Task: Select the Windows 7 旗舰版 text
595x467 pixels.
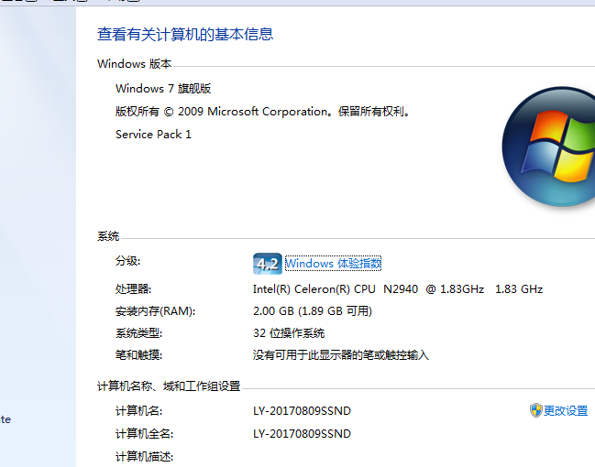Action: tap(163, 89)
